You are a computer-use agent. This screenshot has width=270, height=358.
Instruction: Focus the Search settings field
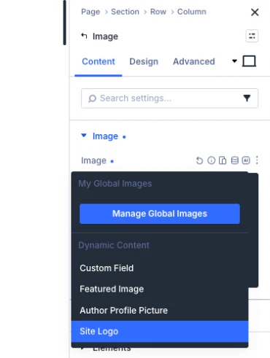(x=169, y=98)
